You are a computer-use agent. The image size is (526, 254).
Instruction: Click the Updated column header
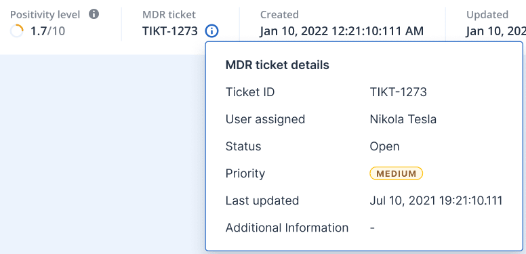click(x=487, y=15)
